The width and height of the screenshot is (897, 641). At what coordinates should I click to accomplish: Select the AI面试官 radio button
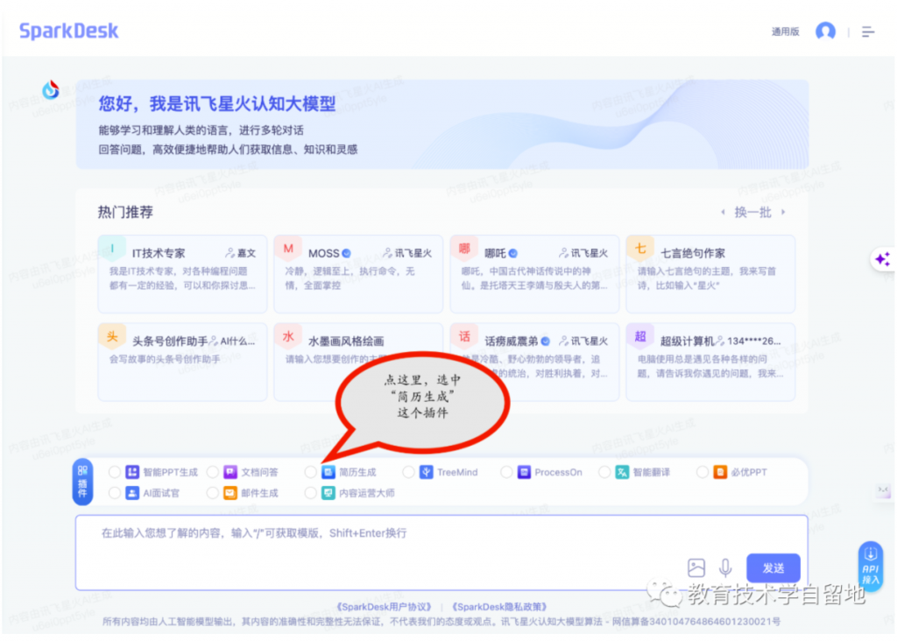[115, 493]
